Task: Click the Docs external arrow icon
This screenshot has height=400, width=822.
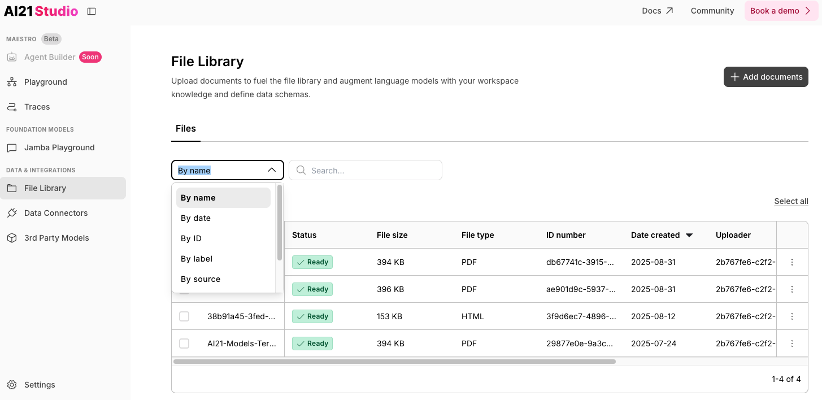Action: [669, 11]
